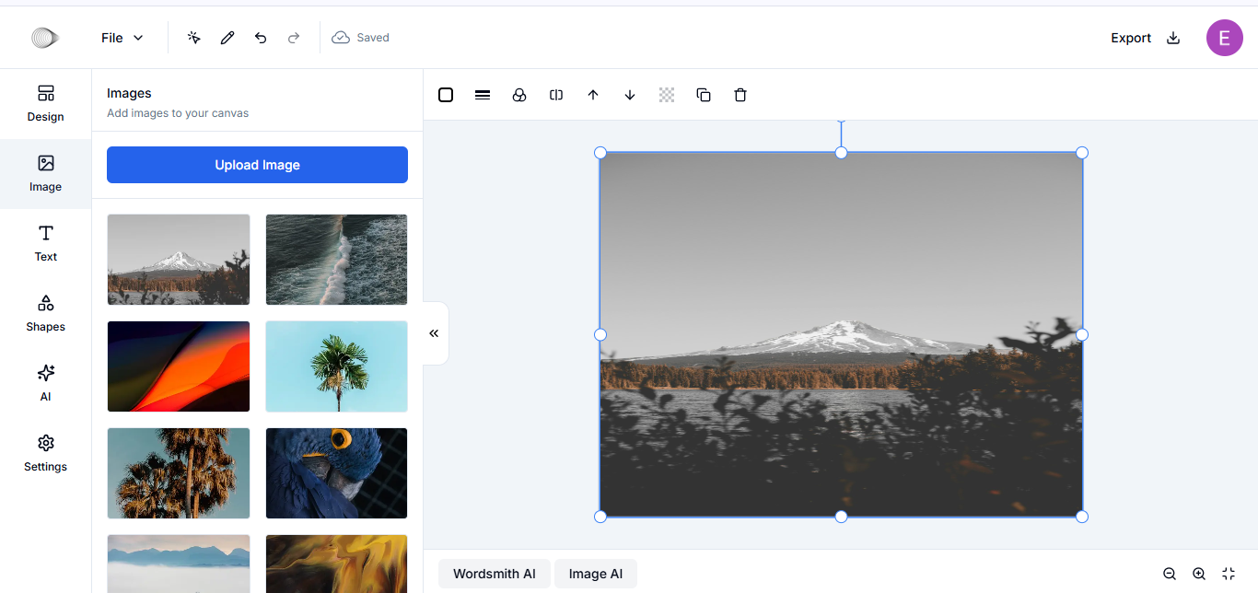Screen dimensions: 1258x593
Task: Collapse the Images panel with double chevron
Action: 434,333
